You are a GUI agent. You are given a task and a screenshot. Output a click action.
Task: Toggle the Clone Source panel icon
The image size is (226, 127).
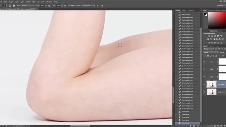(x=14, y=6)
